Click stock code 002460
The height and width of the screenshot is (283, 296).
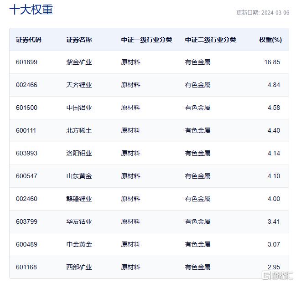coord(26,199)
